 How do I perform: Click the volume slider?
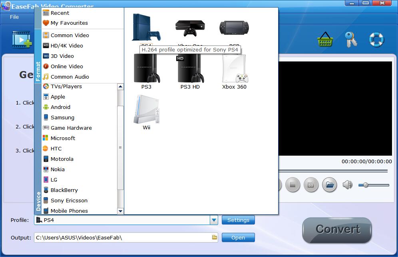pyautogui.click(x=374, y=185)
